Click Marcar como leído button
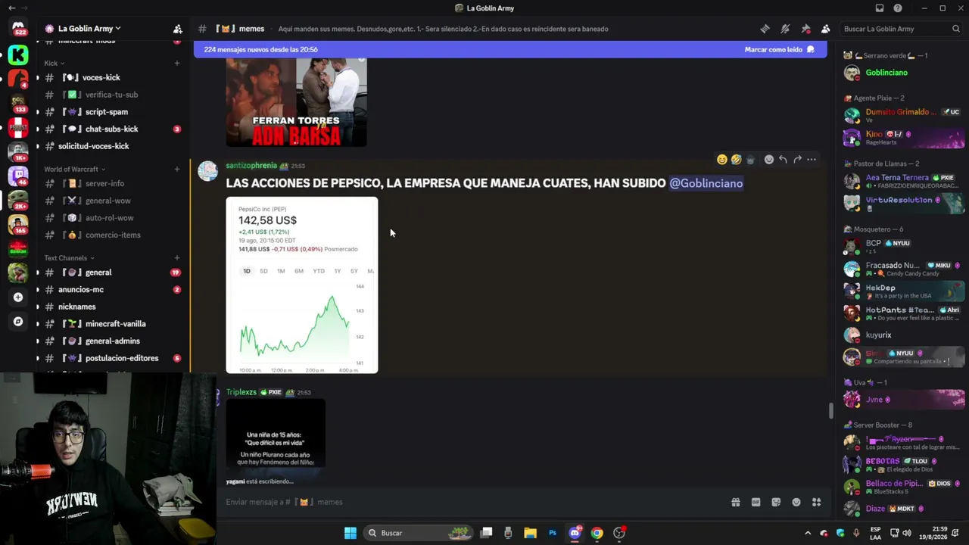Image resolution: width=969 pixels, height=545 pixels. tap(780, 49)
